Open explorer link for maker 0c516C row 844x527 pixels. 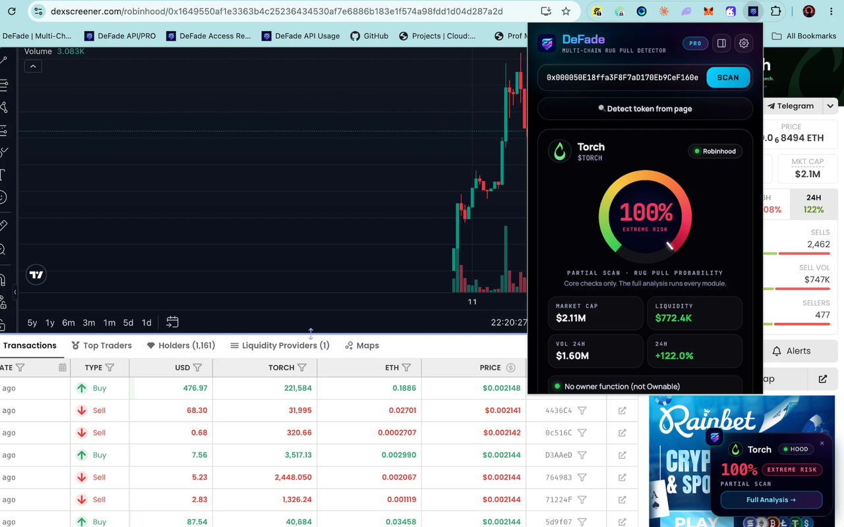tap(622, 433)
